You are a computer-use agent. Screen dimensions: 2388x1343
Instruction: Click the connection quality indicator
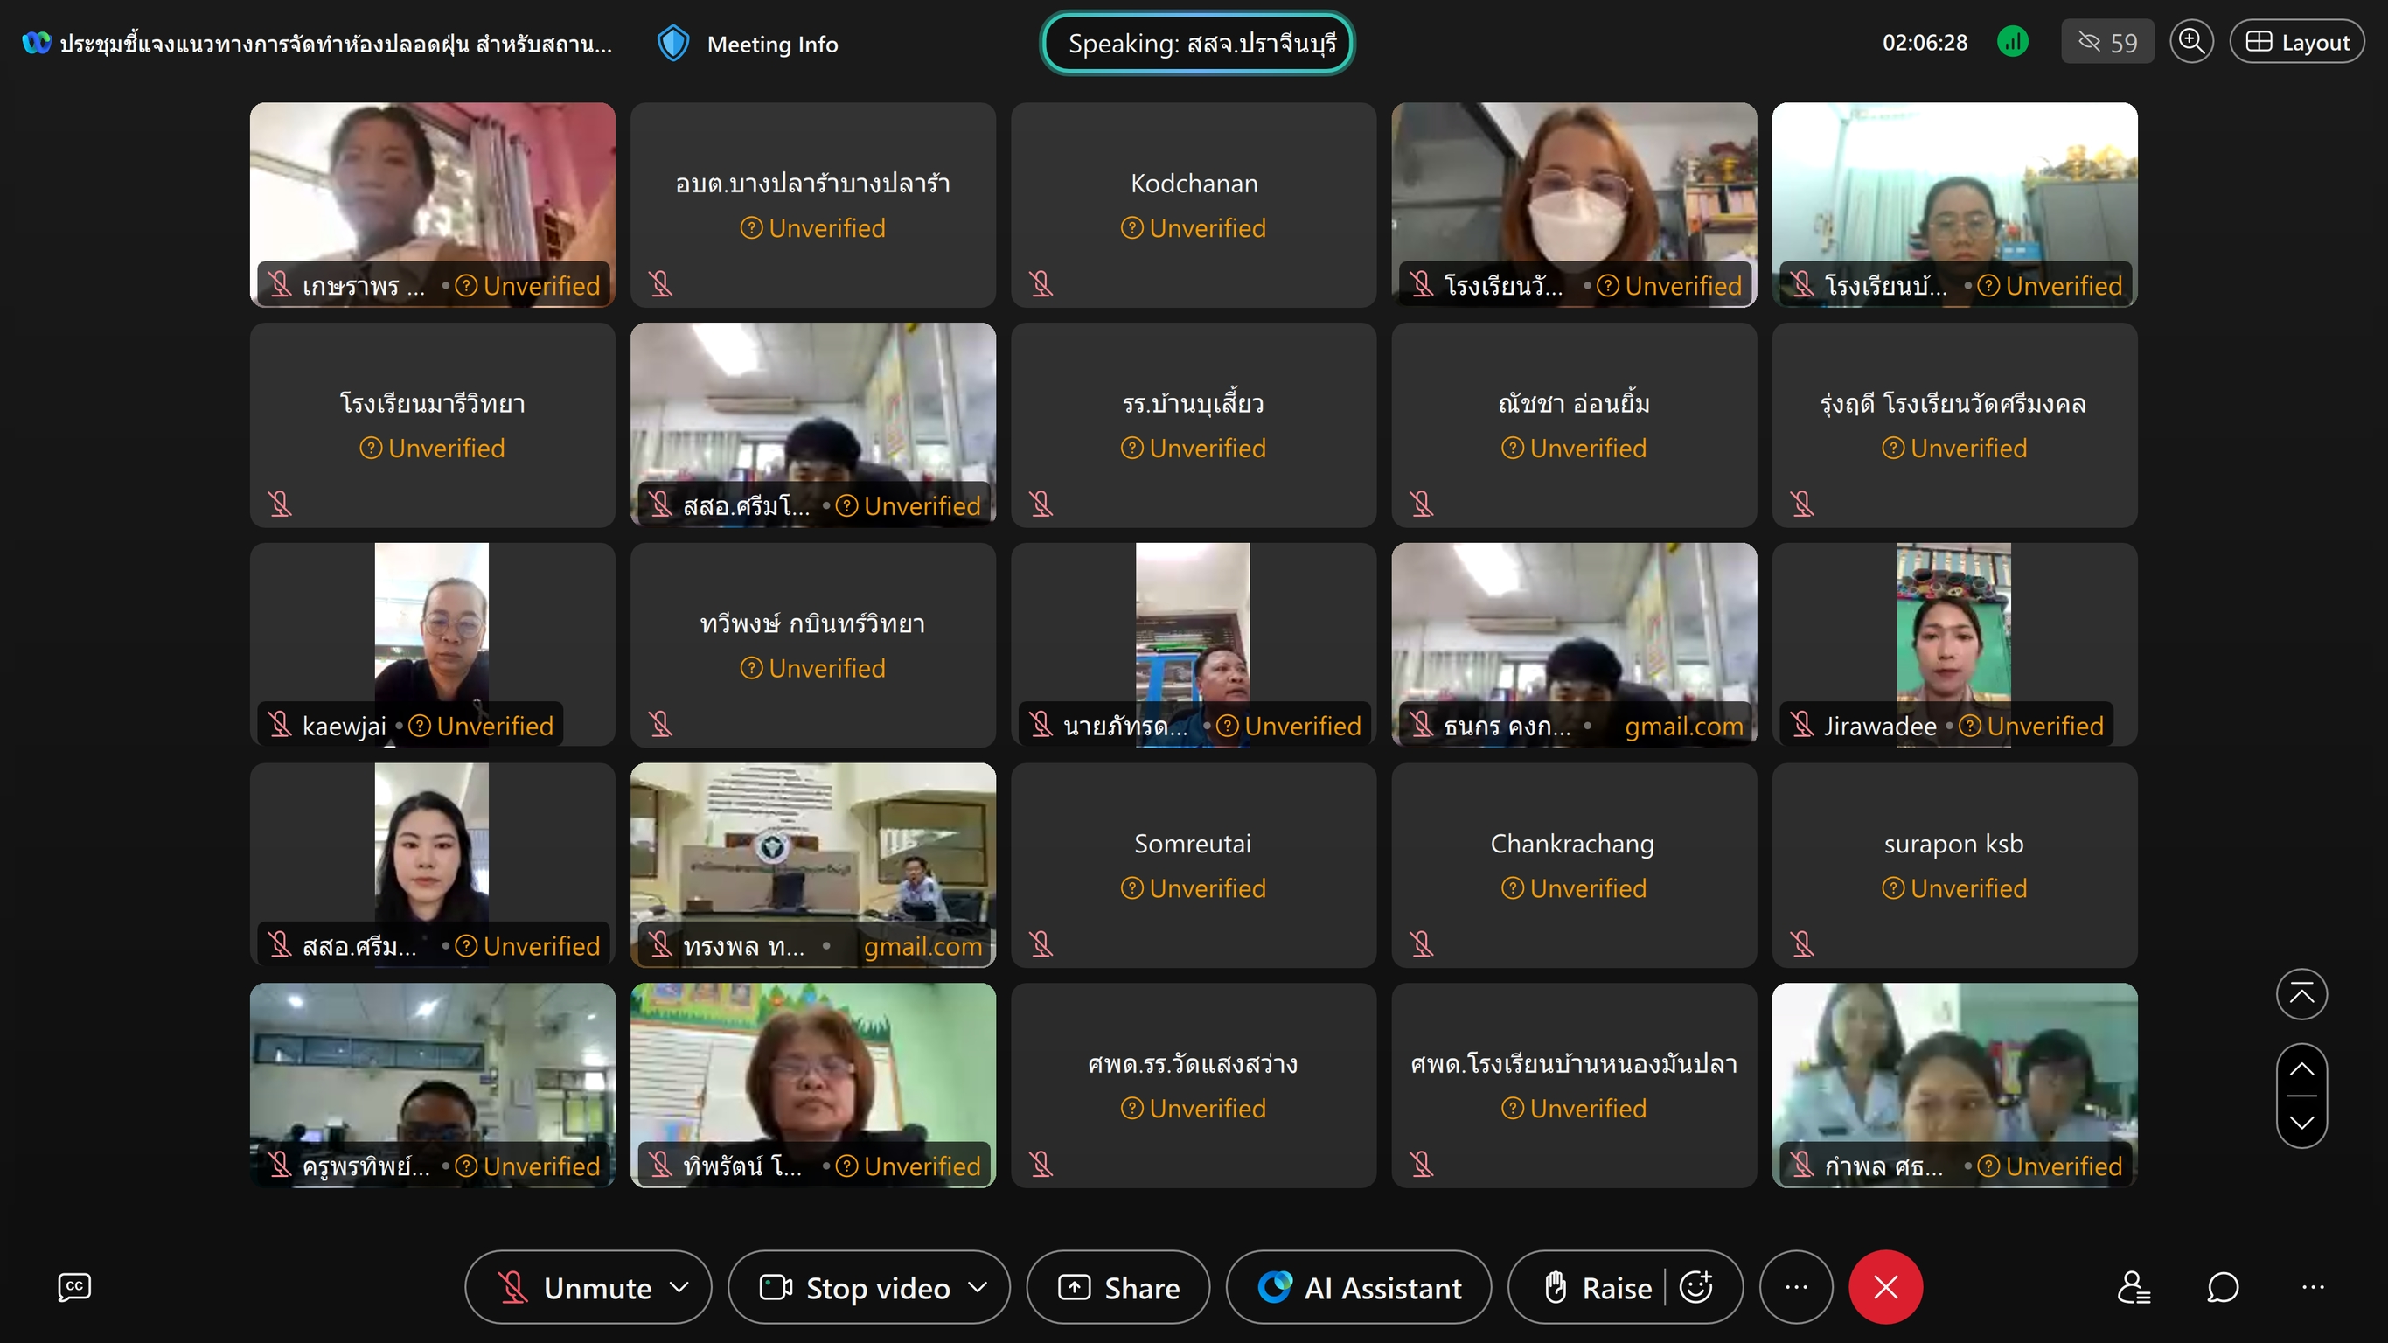pyautogui.click(x=2013, y=43)
